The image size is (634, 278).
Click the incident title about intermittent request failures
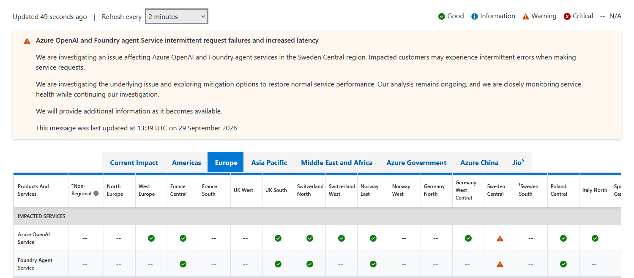tap(177, 40)
